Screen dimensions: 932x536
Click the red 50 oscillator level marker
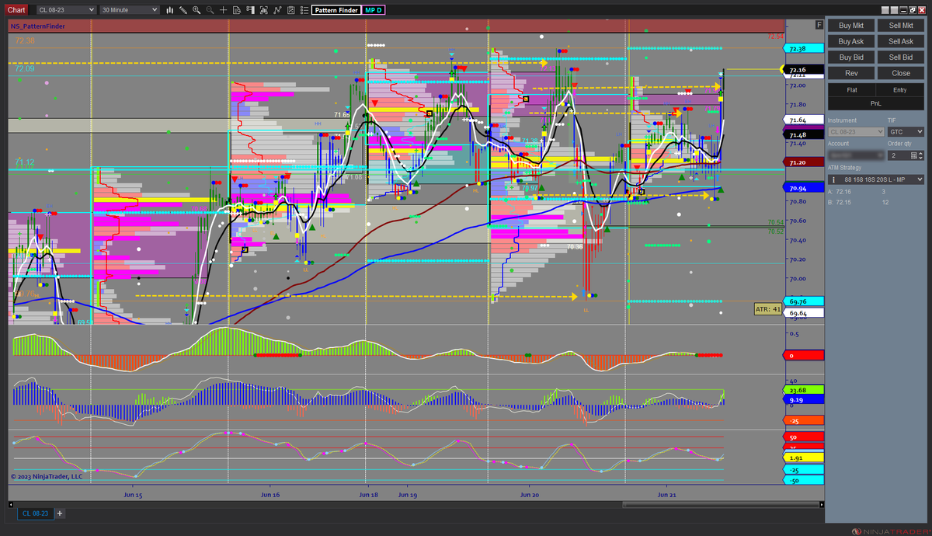pos(804,438)
